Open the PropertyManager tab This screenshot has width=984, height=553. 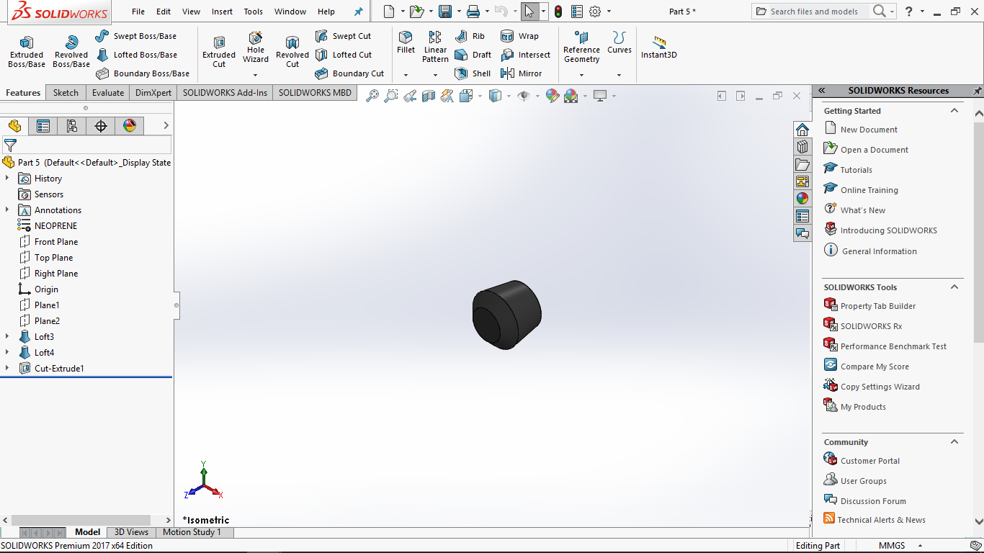tap(43, 126)
